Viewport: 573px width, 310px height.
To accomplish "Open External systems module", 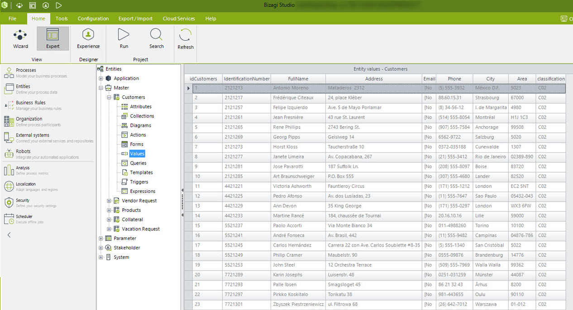I will point(48,138).
